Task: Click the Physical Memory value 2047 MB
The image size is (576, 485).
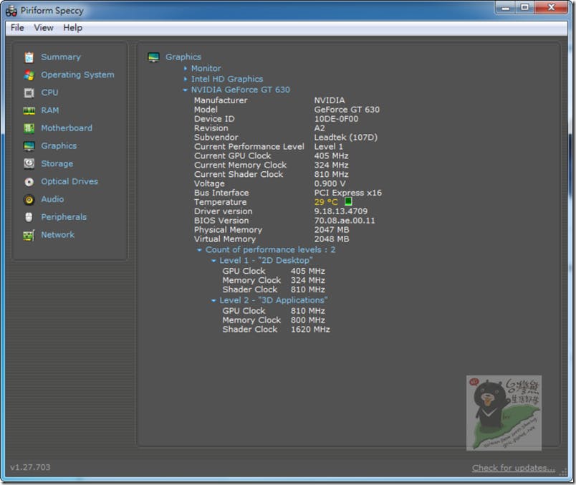Action: (332, 230)
